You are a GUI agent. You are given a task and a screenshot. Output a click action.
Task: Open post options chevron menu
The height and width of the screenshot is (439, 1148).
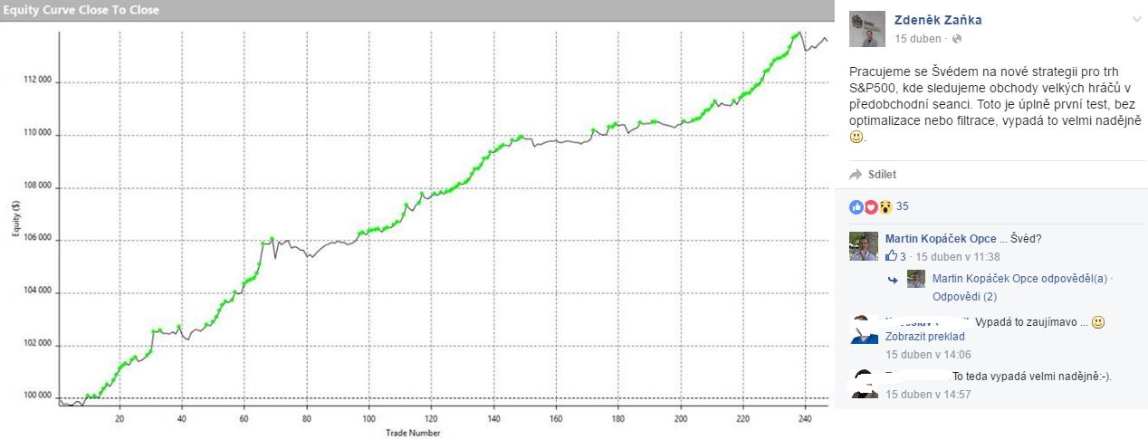pyautogui.click(x=1136, y=19)
